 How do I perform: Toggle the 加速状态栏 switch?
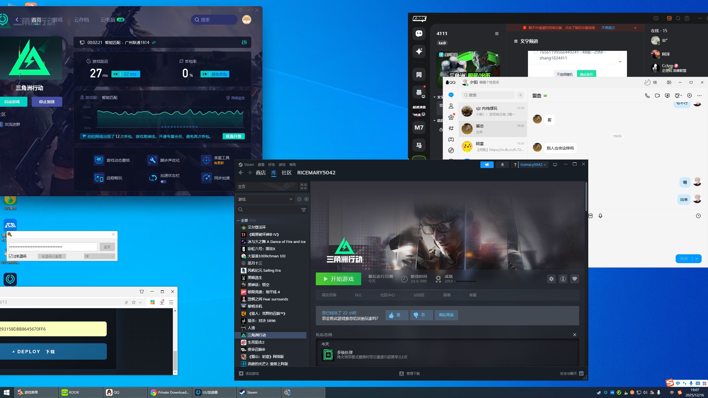(x=163, y=182)
